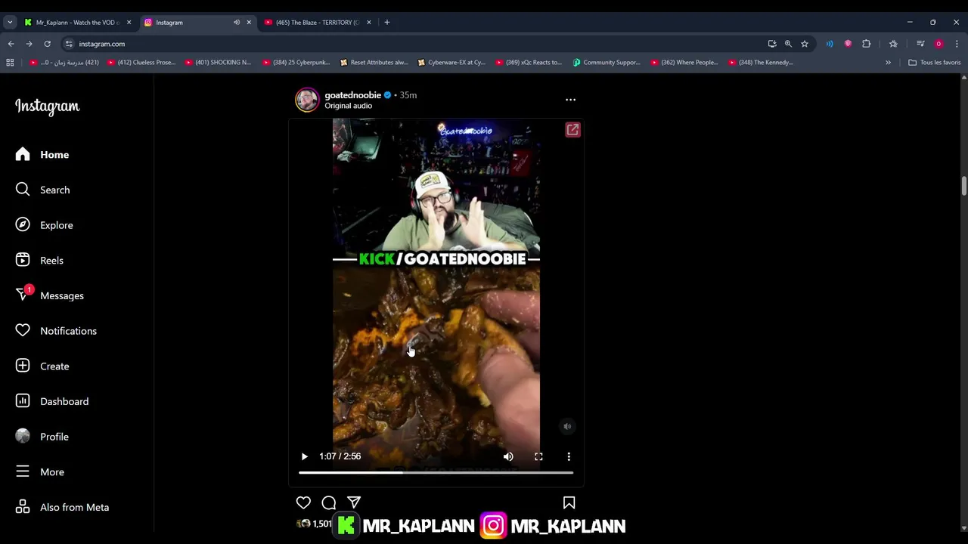Open Also from Meta menu
This screenshot has width=968, height=544.
pyautogui.click(x=62, y=507)
